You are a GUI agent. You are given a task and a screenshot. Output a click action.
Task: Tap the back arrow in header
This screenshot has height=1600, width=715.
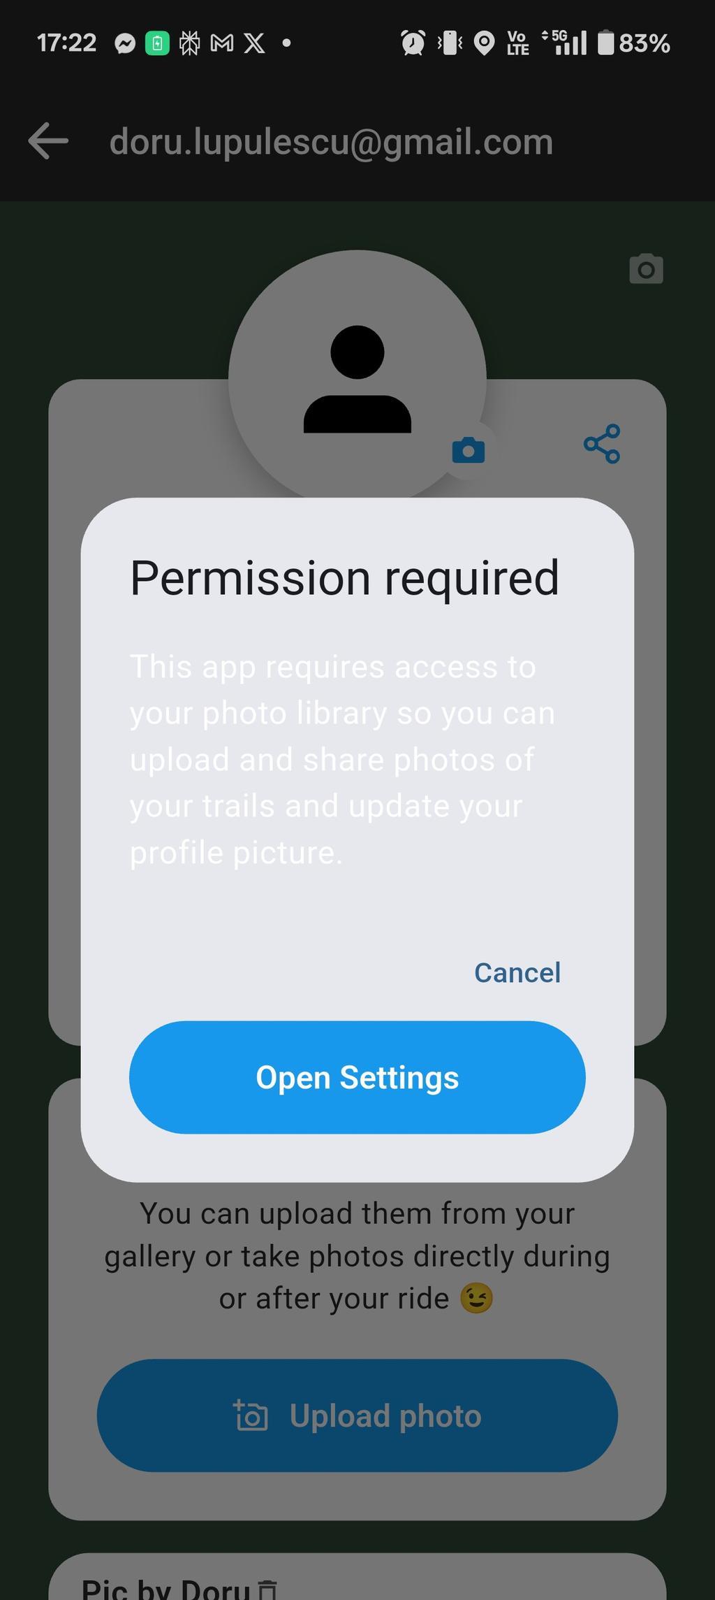click(48, 141)
